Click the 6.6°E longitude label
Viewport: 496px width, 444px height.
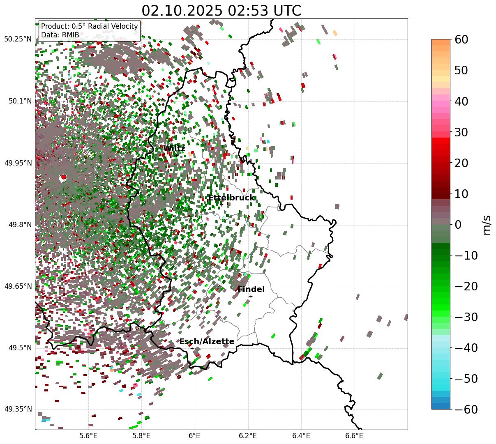[354, 436]
